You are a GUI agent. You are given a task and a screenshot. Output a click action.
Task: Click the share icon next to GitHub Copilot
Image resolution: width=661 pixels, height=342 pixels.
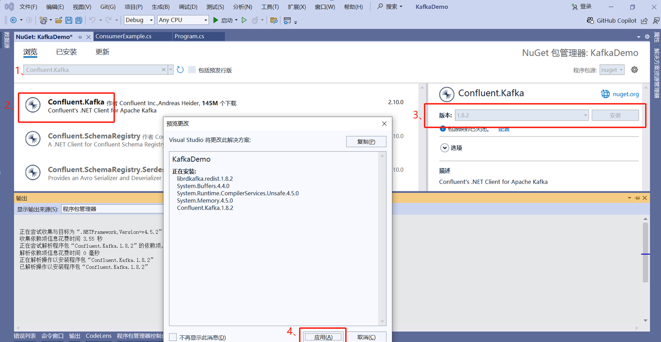(645, 20)
